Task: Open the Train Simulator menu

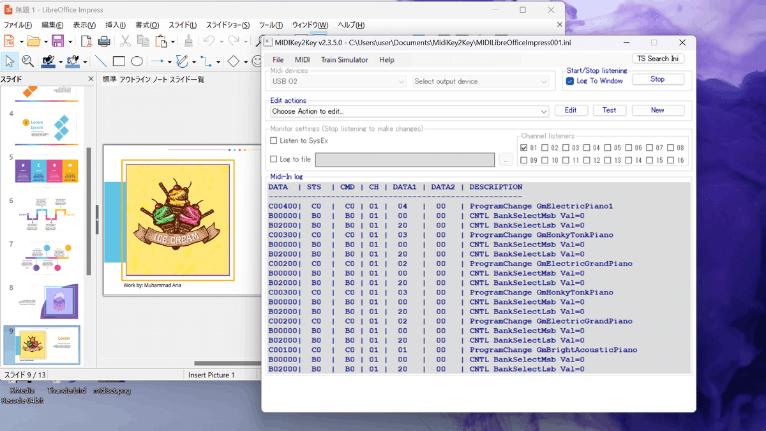Action: point(345,60)
